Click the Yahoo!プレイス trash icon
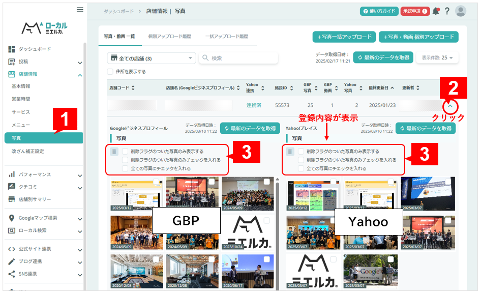 [290, 151]
